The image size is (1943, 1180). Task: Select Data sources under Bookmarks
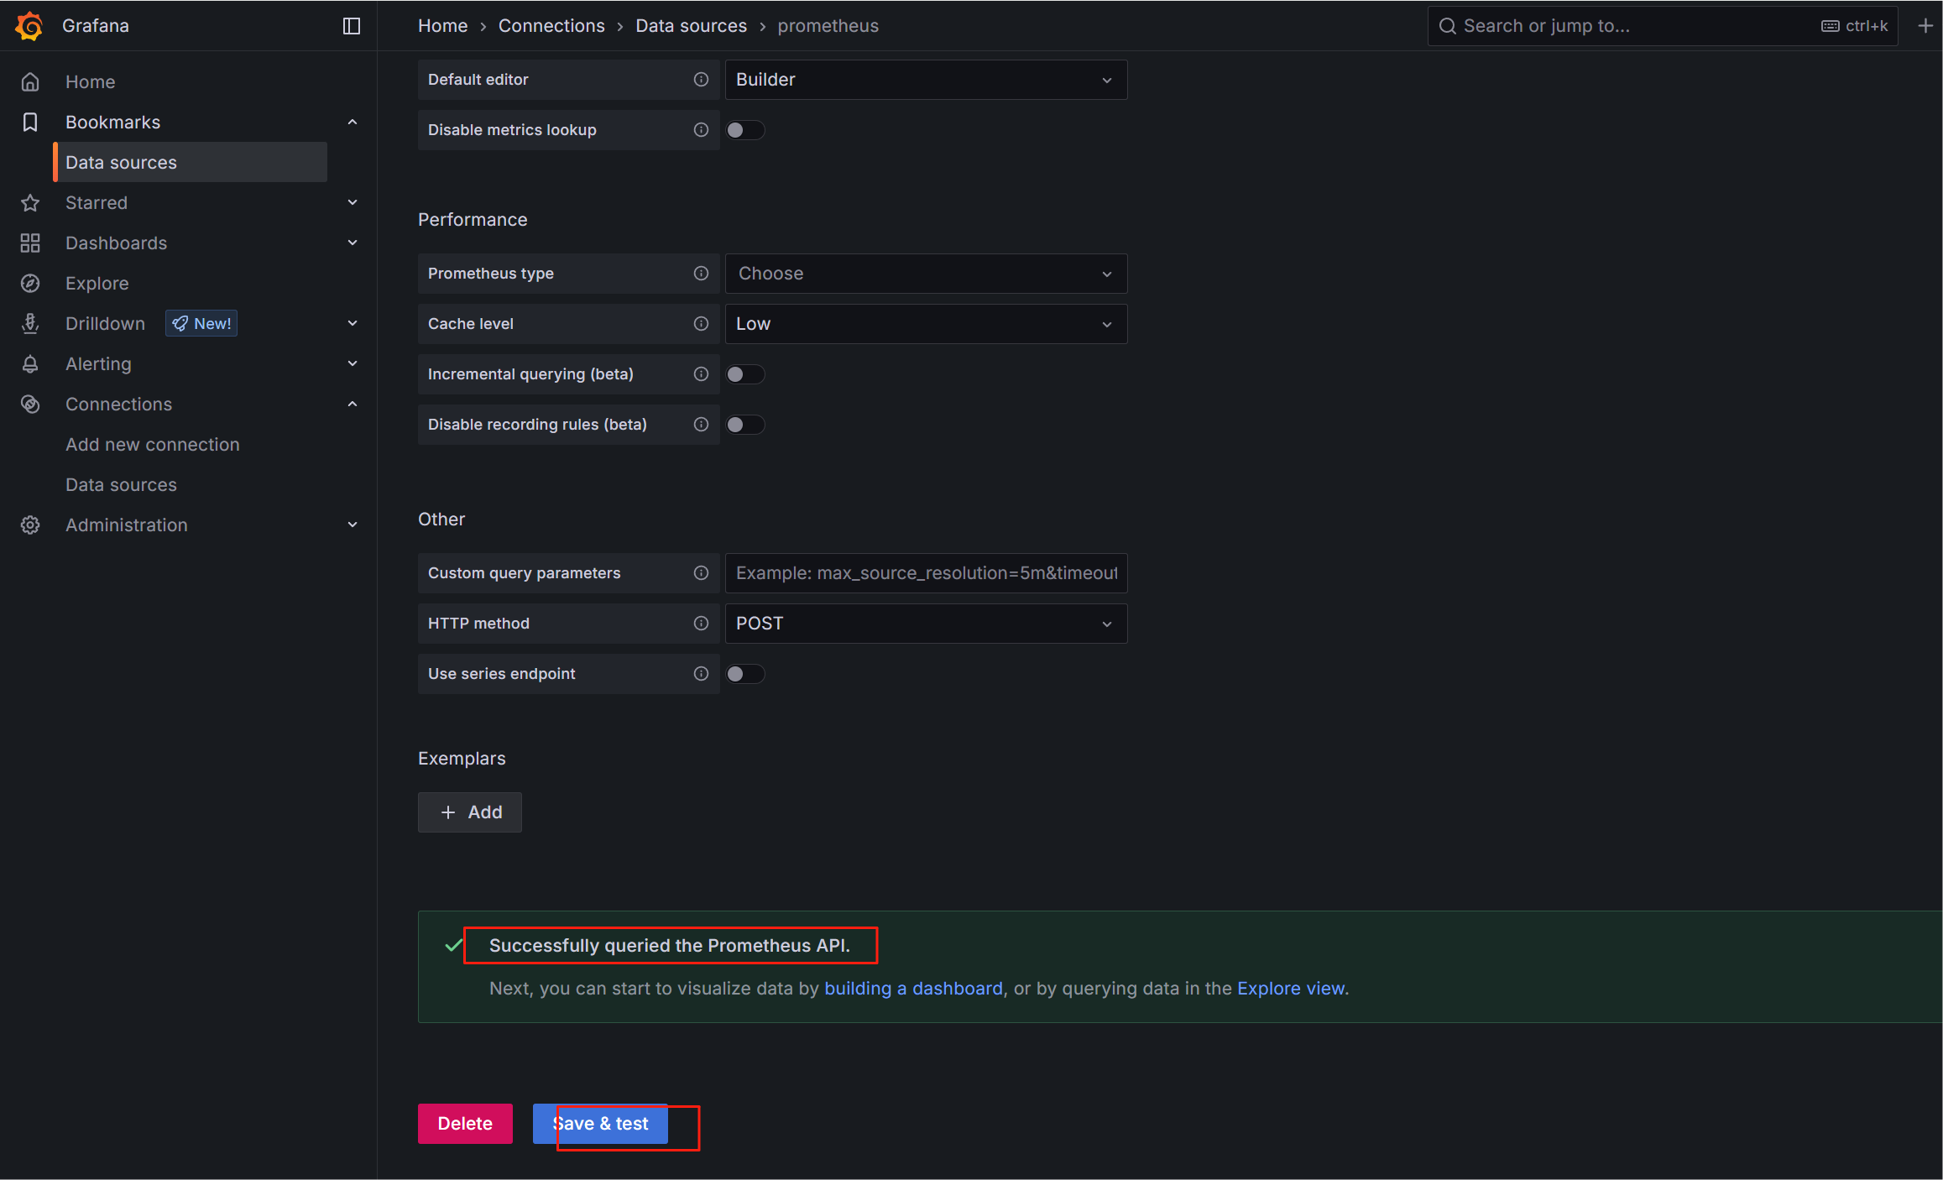coord(122,163)
